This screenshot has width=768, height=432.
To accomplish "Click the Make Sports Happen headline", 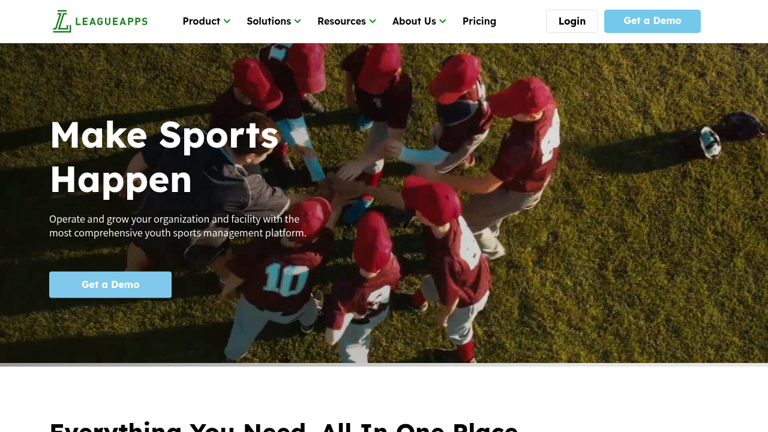I will pos(164,157).
